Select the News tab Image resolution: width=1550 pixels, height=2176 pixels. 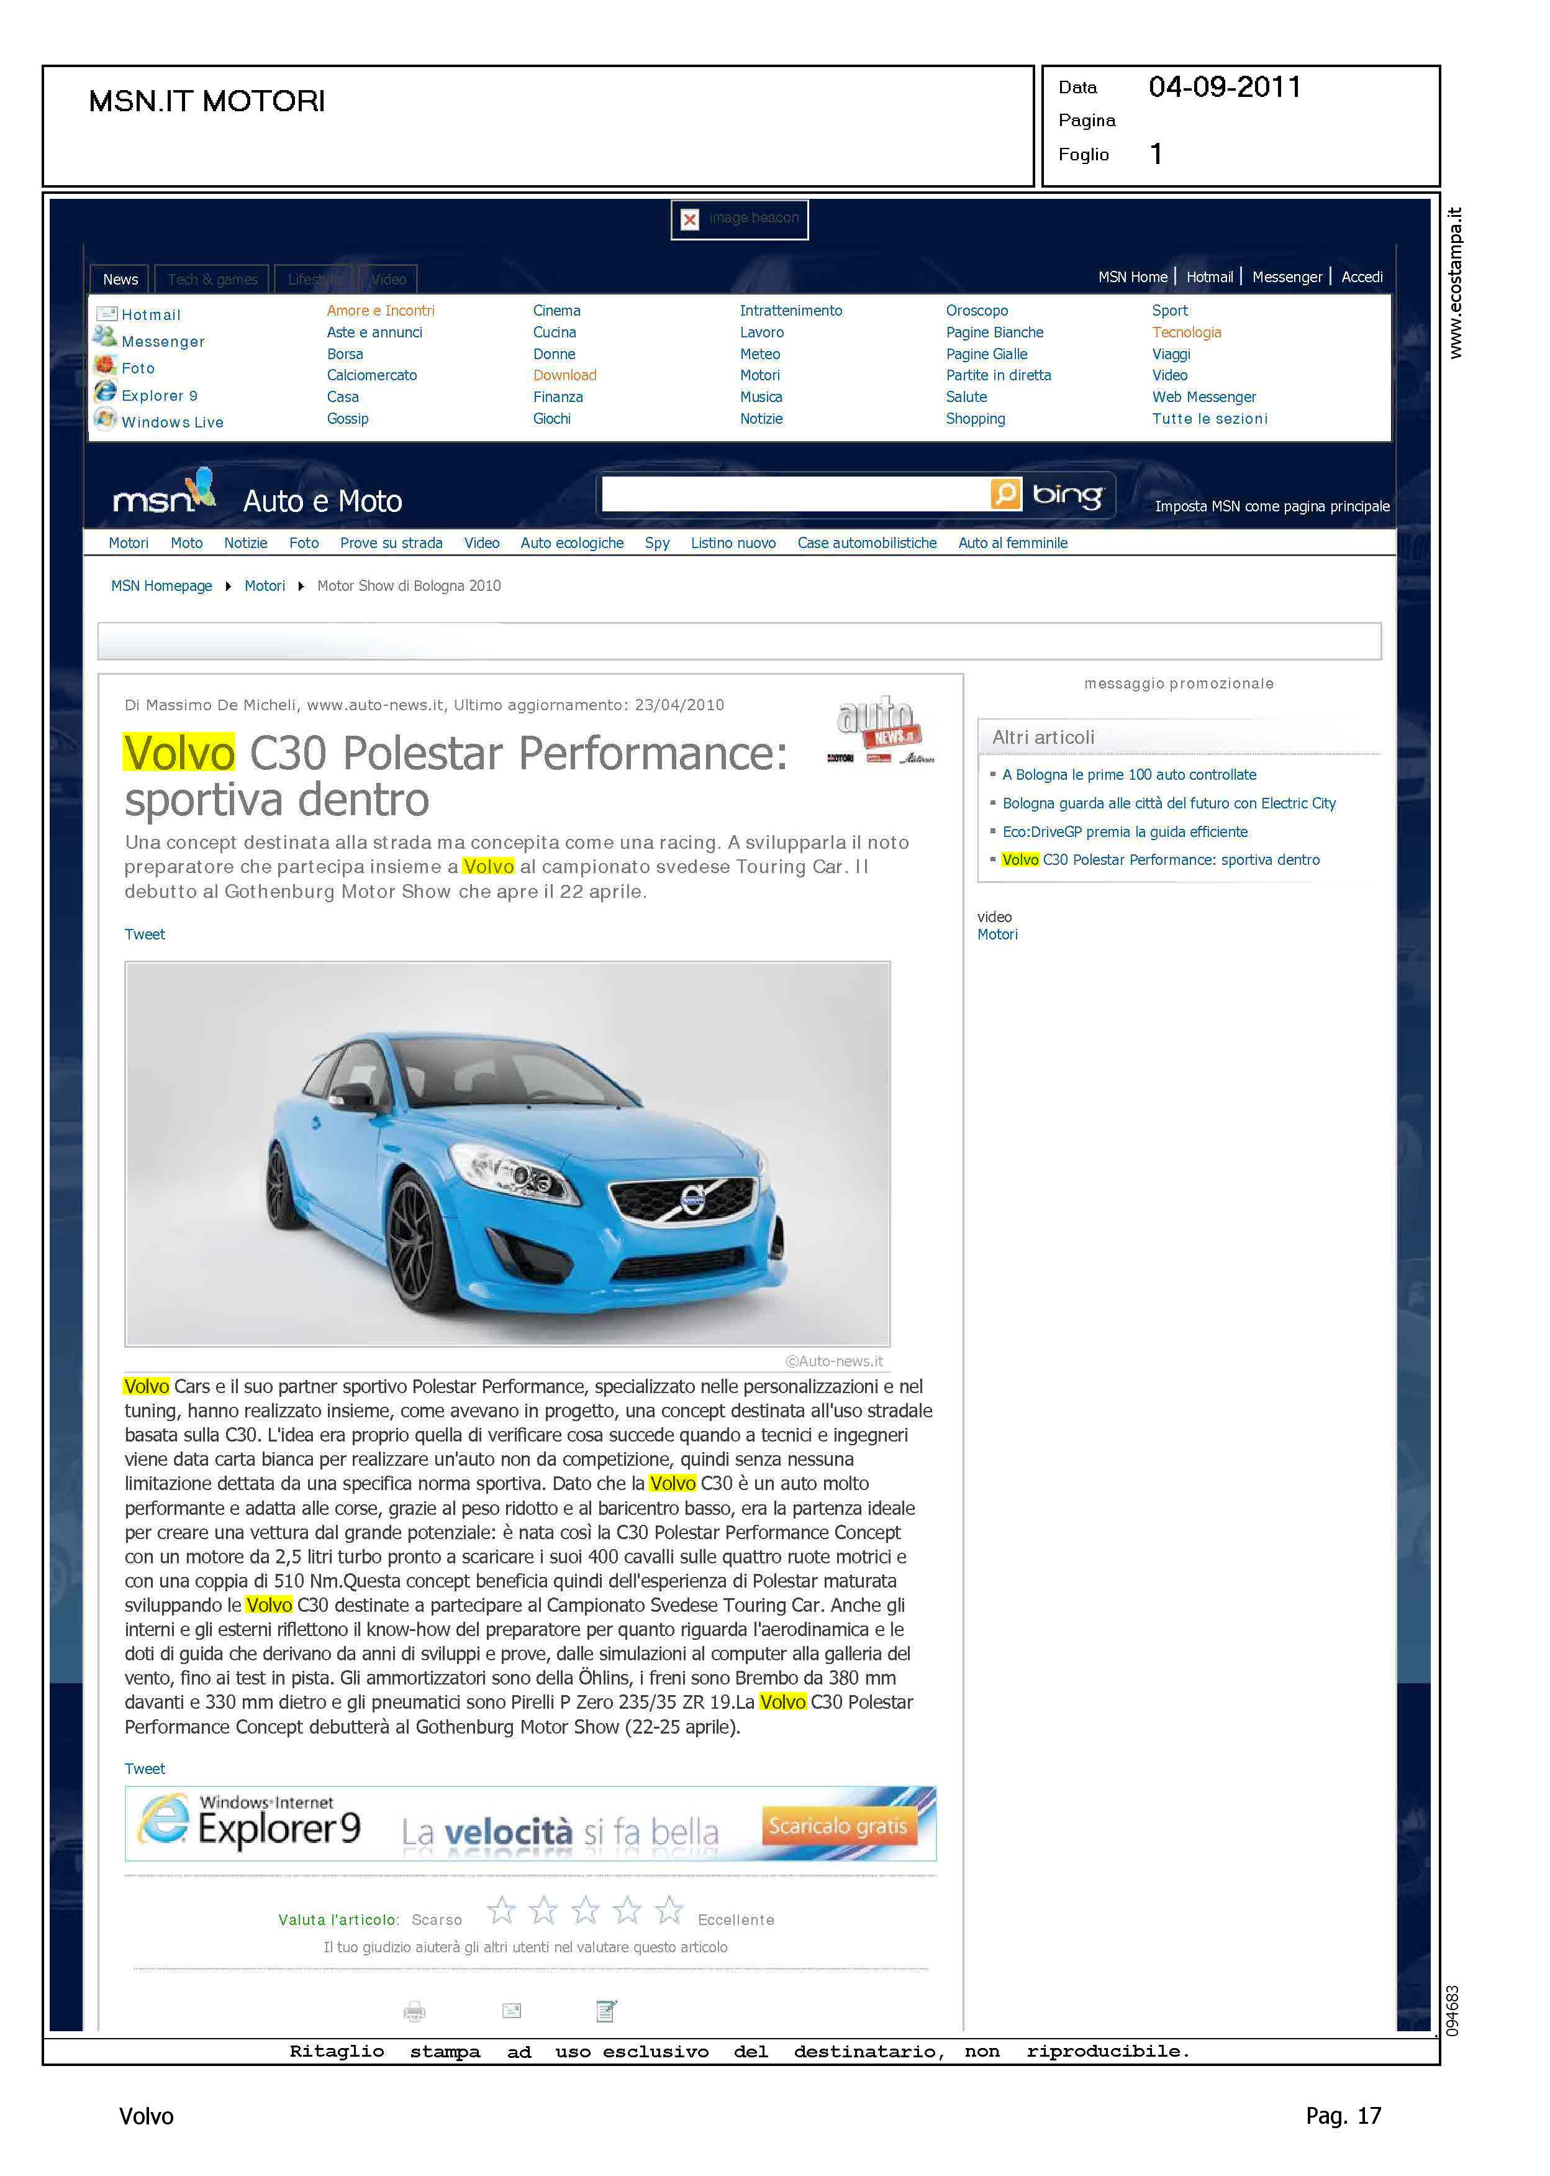tap(120, 279)
